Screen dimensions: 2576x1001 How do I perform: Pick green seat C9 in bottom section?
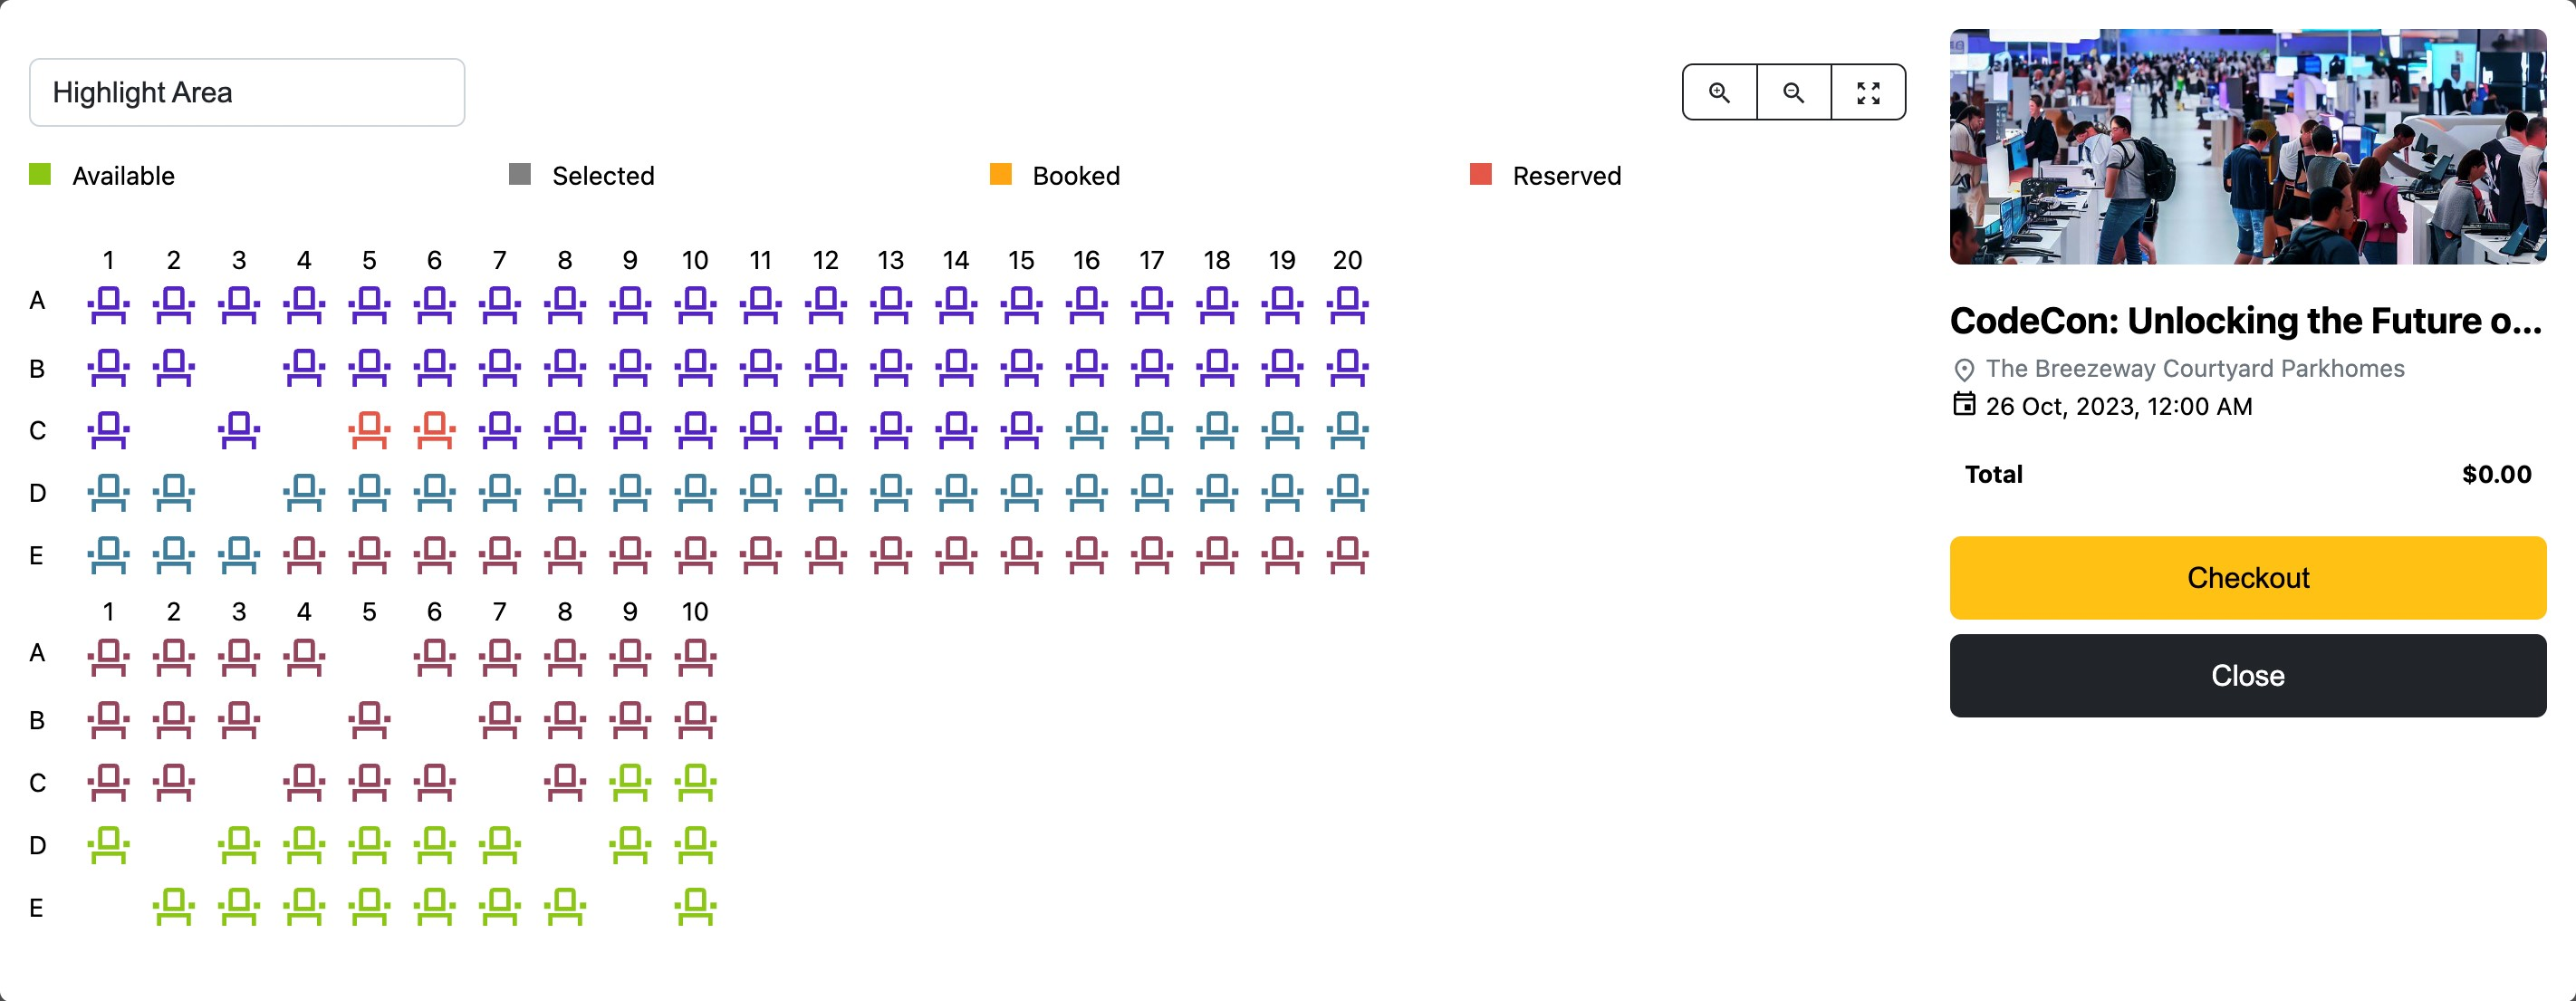point(630,782)
